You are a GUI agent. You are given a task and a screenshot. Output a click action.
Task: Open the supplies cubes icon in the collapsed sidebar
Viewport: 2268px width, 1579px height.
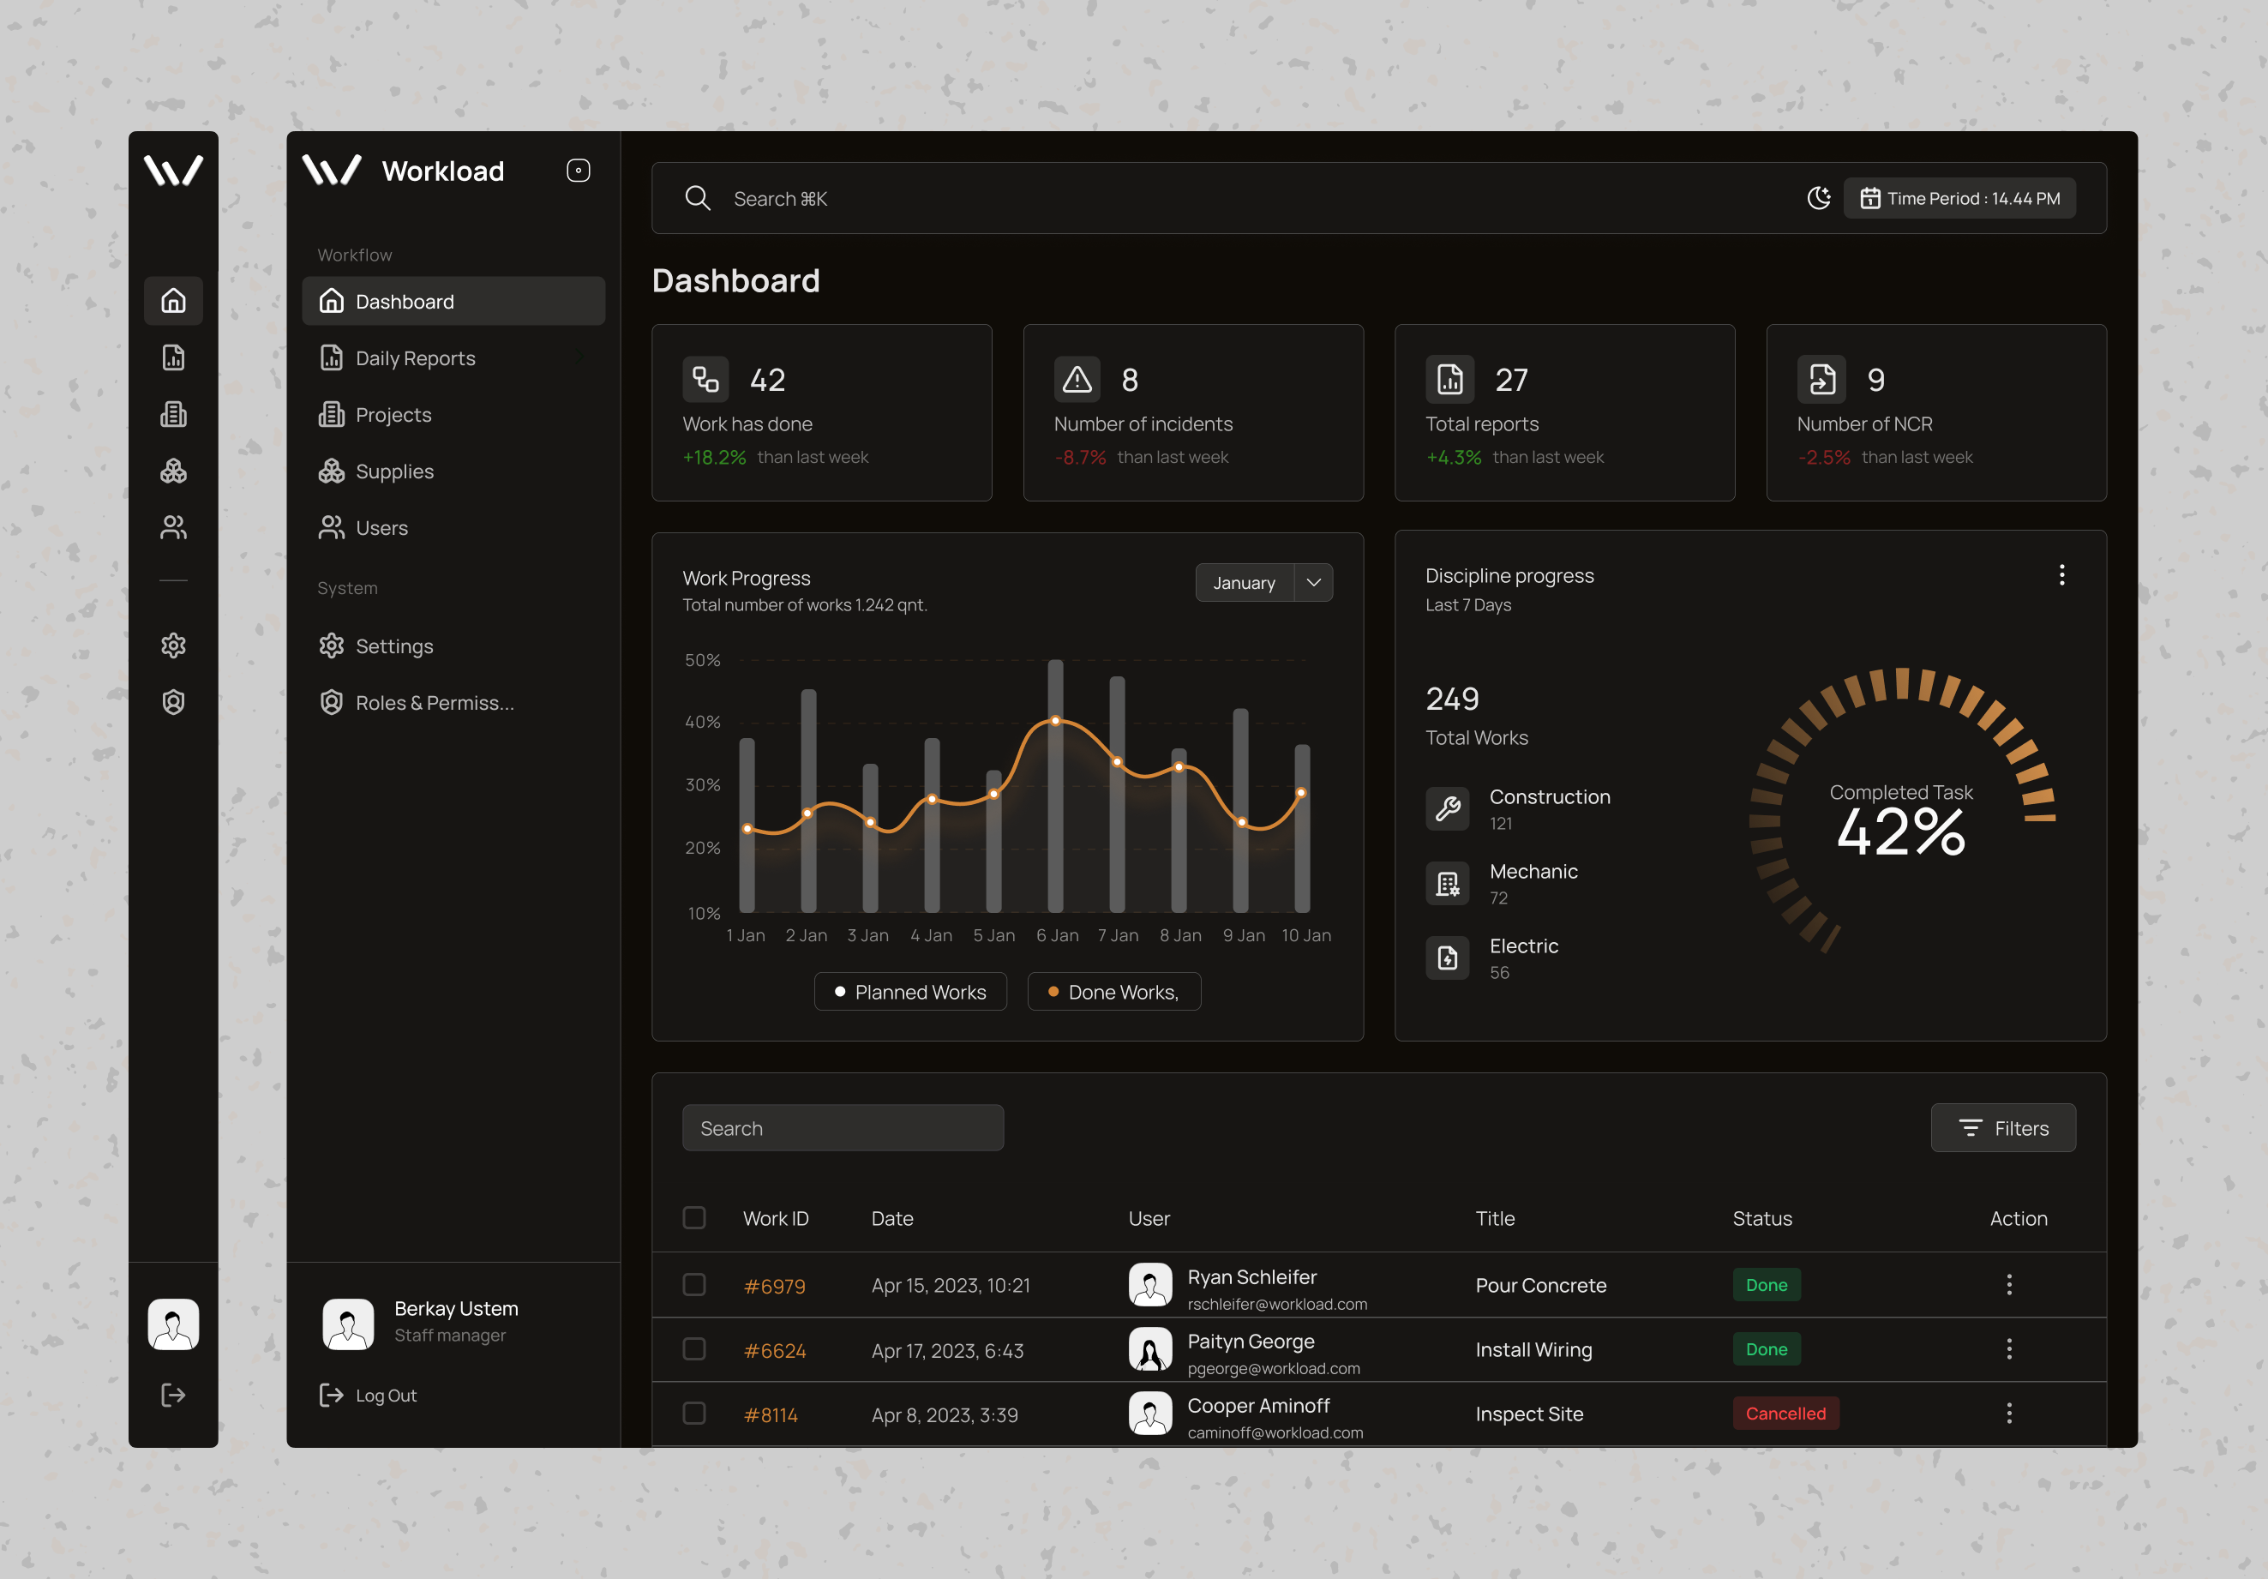(173, 471)
